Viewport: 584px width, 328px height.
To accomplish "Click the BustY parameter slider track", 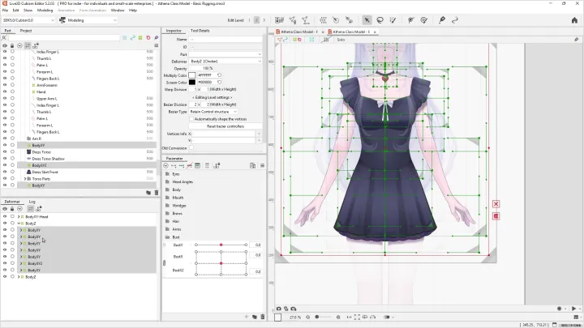I will [221, 245].
